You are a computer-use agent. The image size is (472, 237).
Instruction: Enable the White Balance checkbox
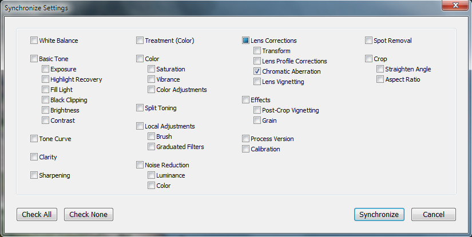[x=34, y=40]
